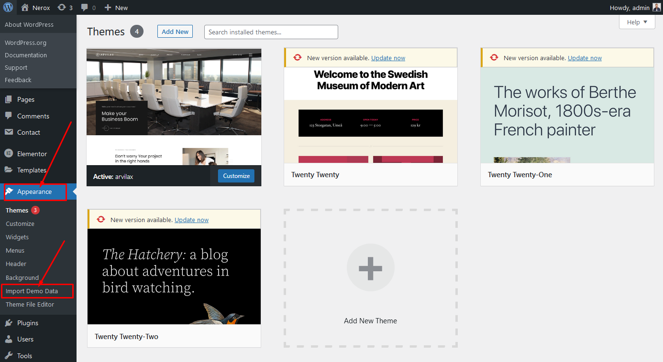
Task: Click Update now for Twenty Twenty-Two
Action: point(191,220)
